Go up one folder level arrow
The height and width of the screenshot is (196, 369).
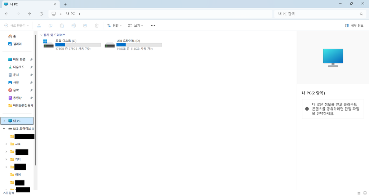(x=30, y=14)
